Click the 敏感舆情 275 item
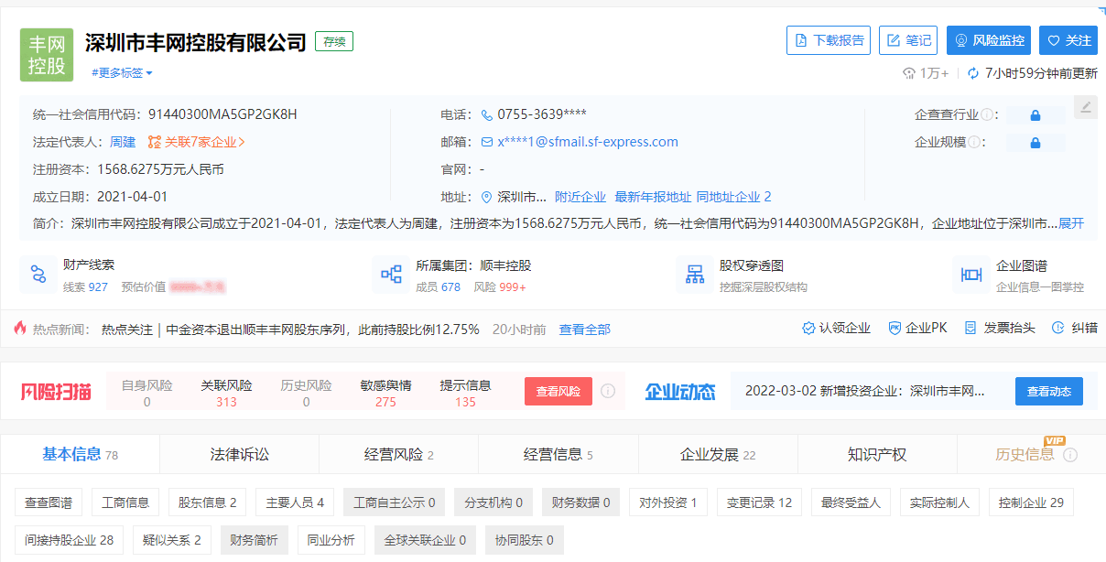 tap(385, 394)
